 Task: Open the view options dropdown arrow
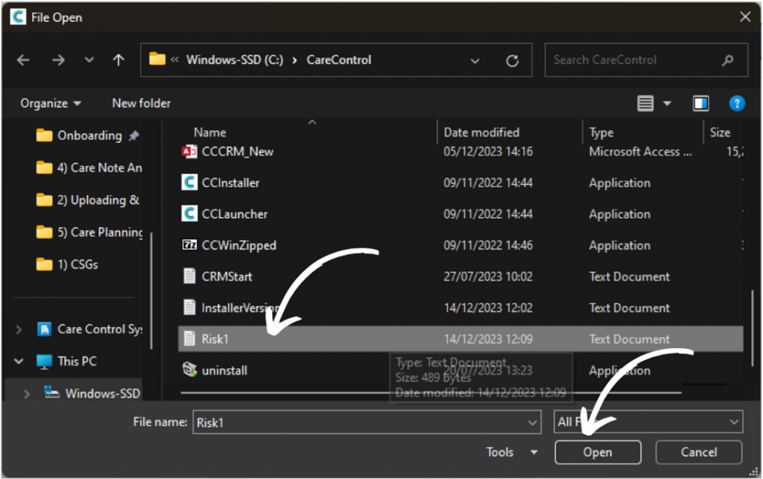click(667, 103)
